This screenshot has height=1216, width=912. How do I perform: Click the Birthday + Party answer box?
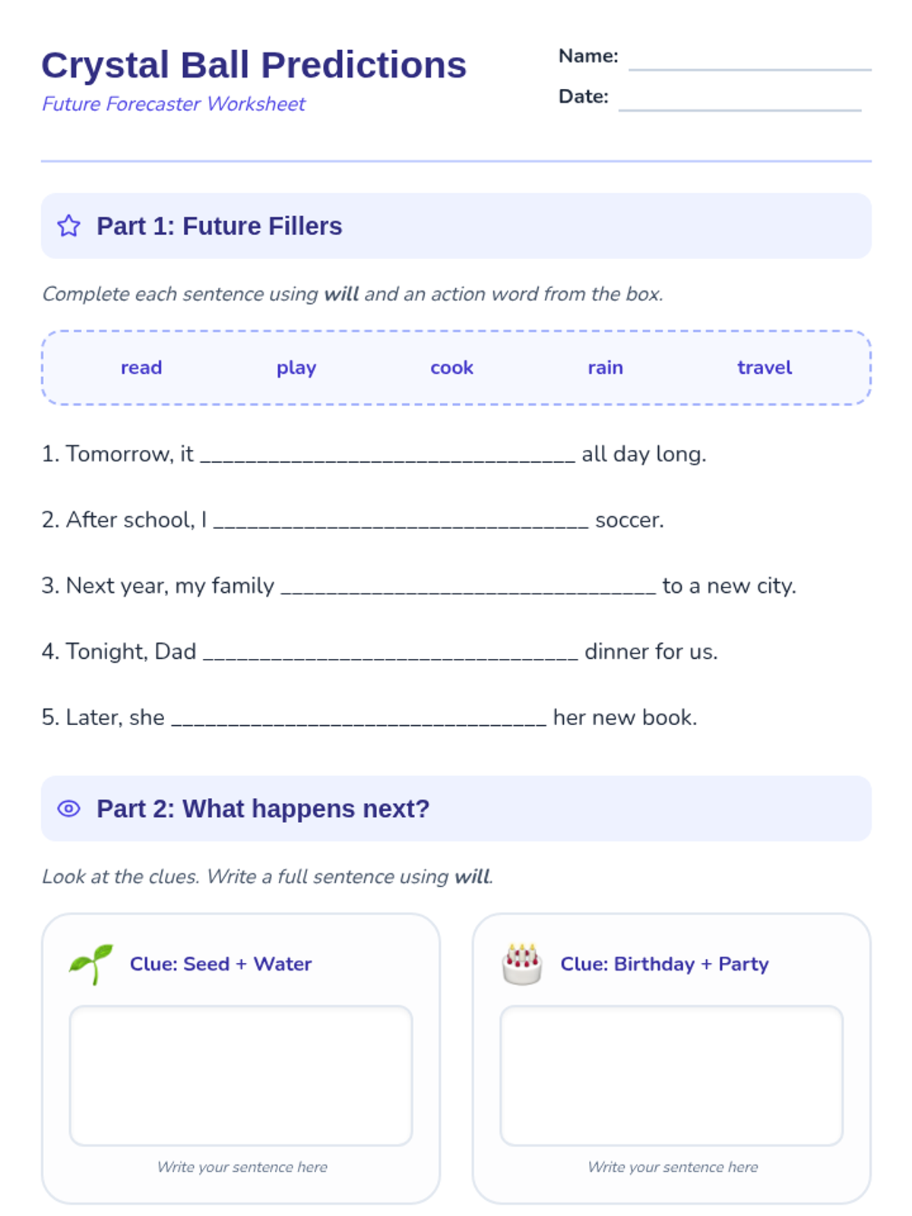click(x=672, y=1075)
